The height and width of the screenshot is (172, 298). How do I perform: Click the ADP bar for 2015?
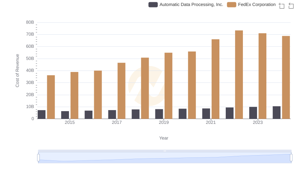(65, 115)
